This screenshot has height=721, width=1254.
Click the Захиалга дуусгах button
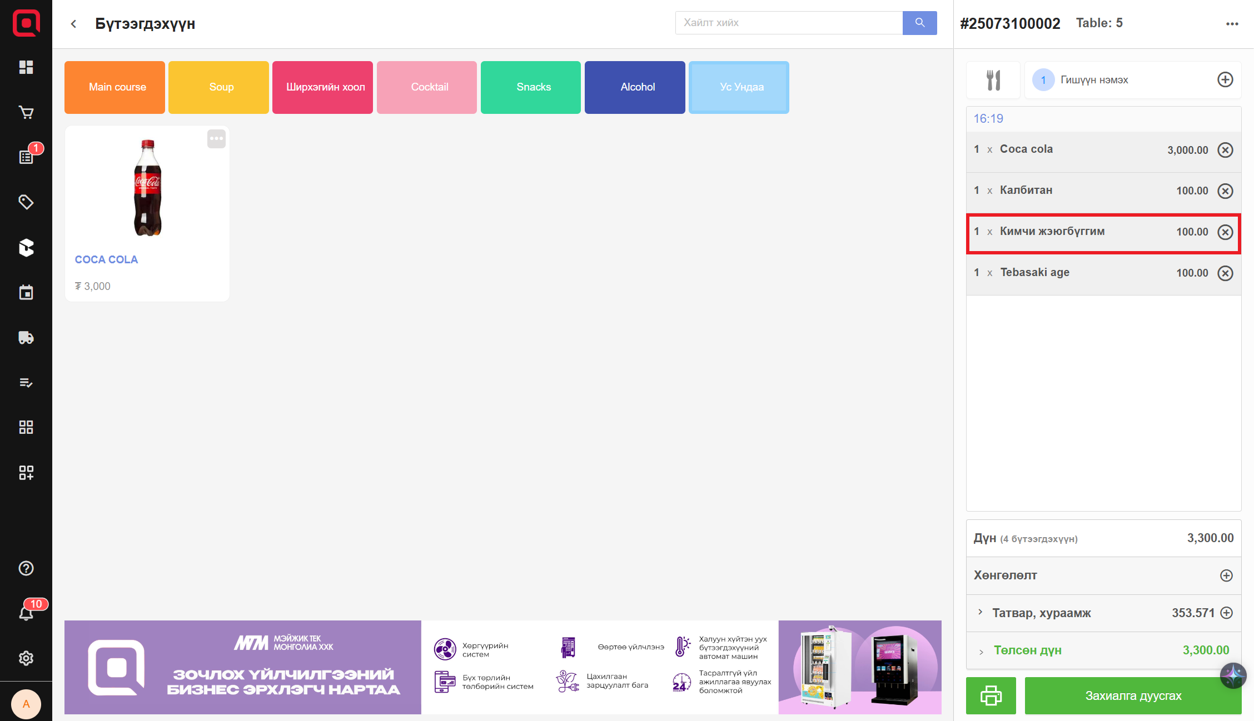tap(1133, 695)
